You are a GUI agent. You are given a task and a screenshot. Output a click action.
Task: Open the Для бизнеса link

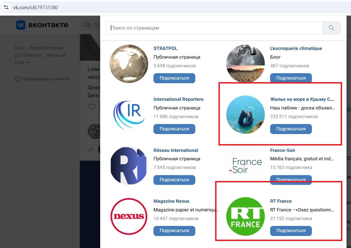click(x=28, y=55)
